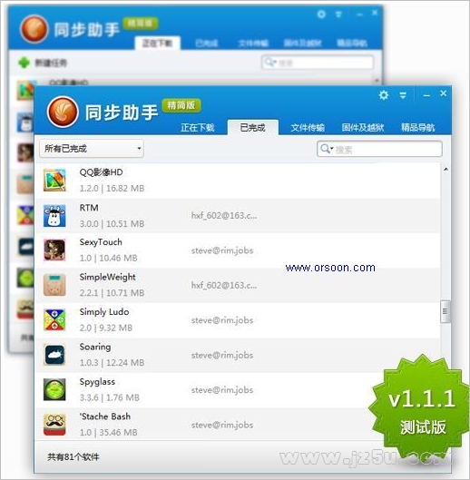The height and width of the screenshot is (480, 470).
Task: Click the 新建任务 button in back window
Action: [43, 63]
